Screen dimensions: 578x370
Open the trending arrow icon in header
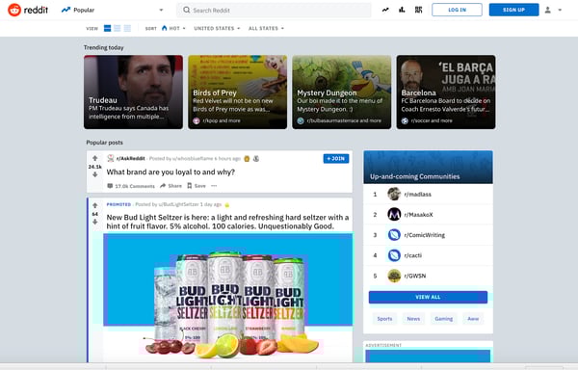[x=385, y=10]
